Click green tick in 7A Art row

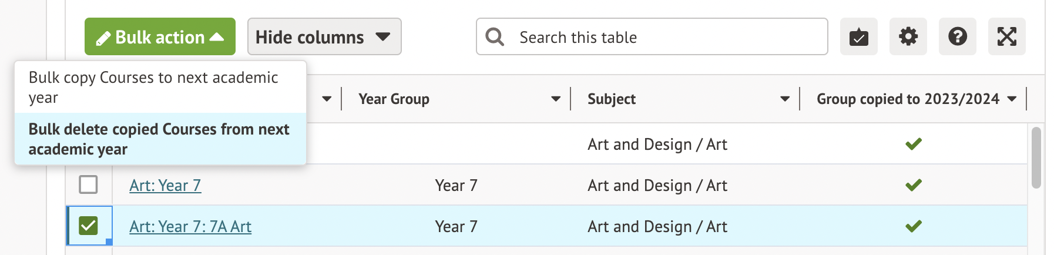point(913,226)
